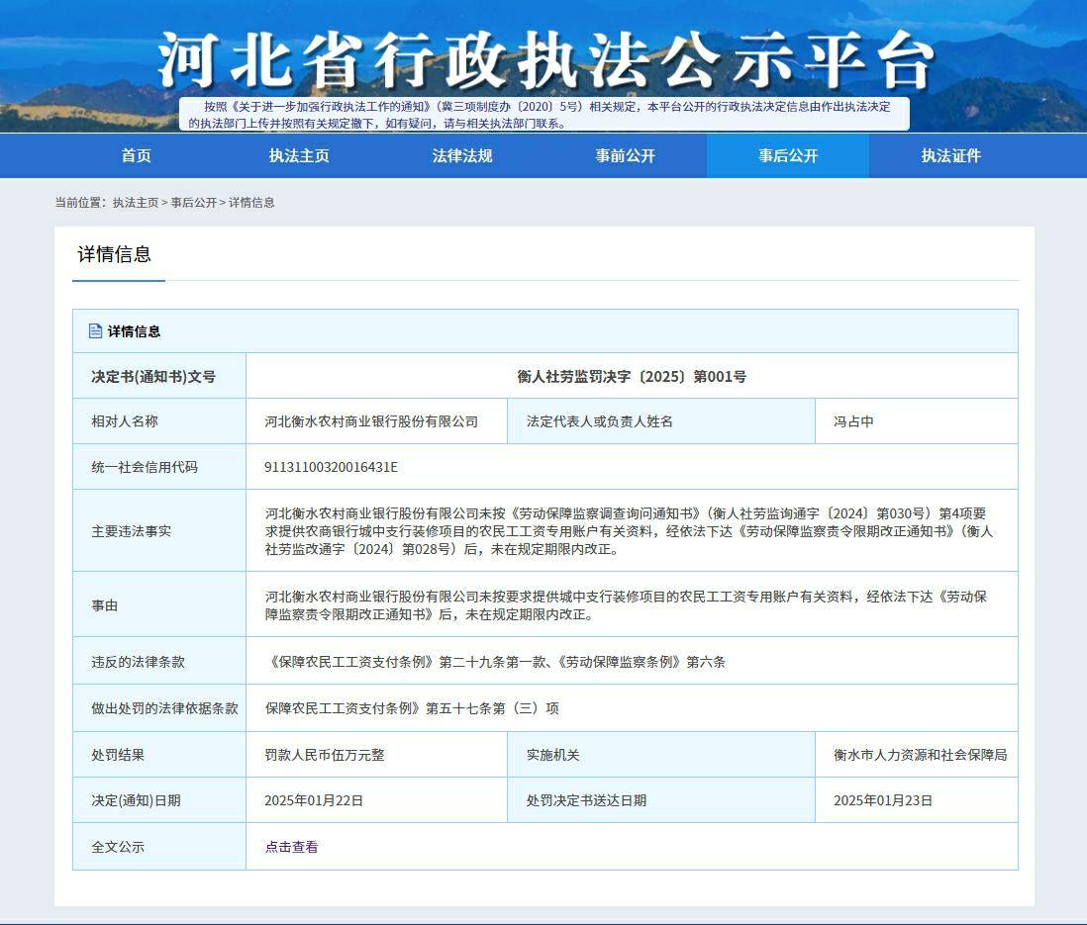
Task: Click the 主要违法事实 label cell
Action: (159, 530)
